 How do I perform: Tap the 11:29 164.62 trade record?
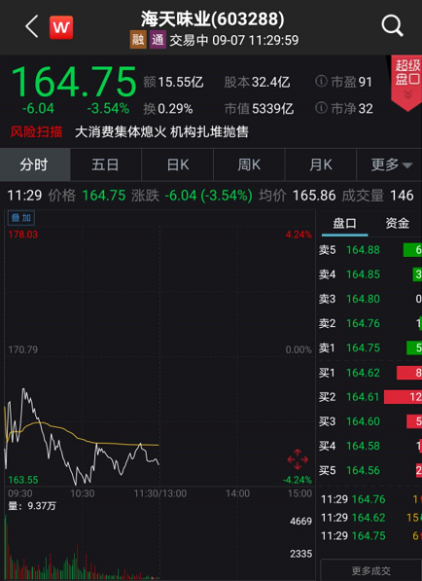click(370, 518)
